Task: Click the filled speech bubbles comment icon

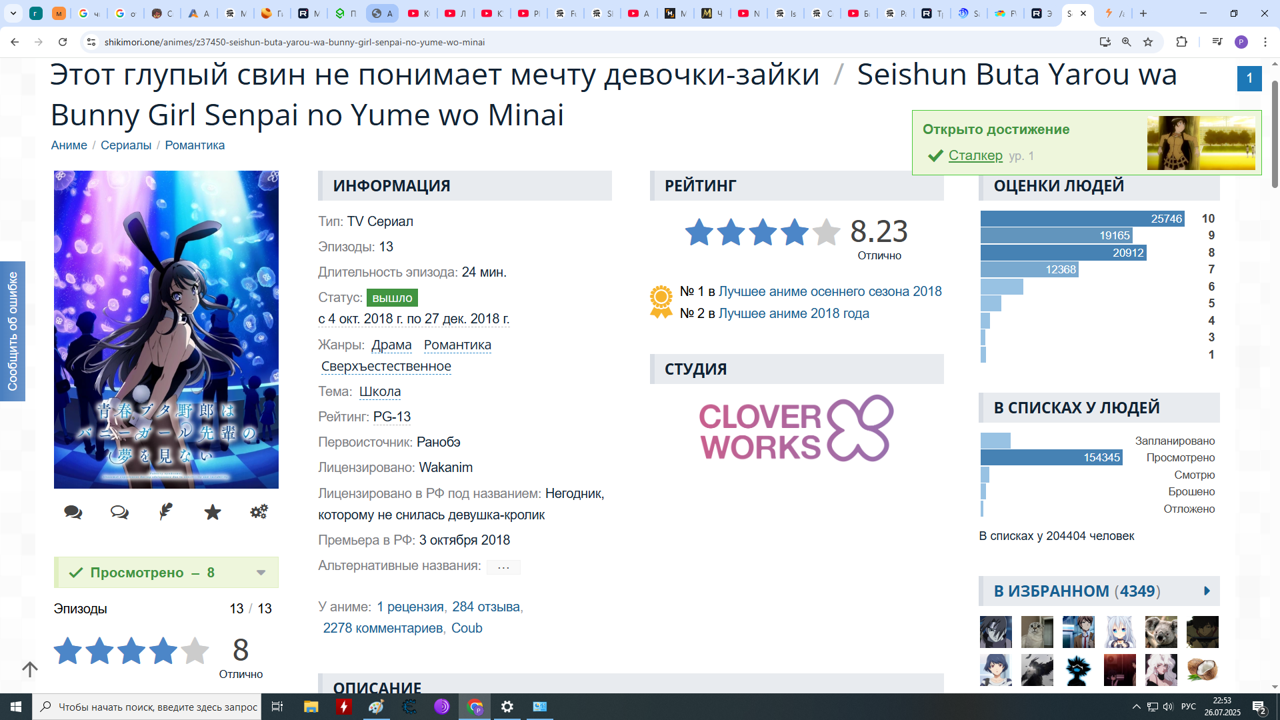Action: click(73, 512)
